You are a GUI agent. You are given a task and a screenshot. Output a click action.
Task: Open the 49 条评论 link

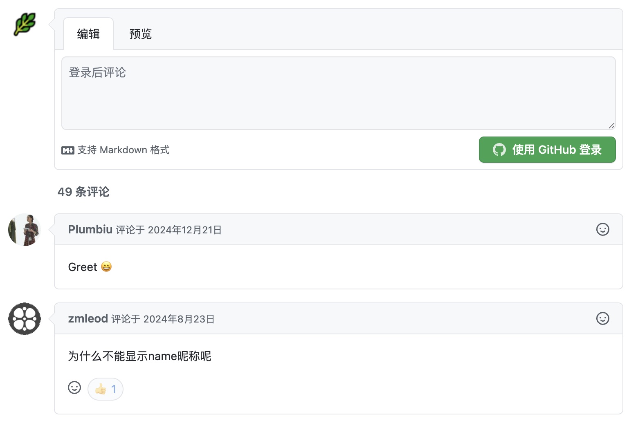coord(83,192)
